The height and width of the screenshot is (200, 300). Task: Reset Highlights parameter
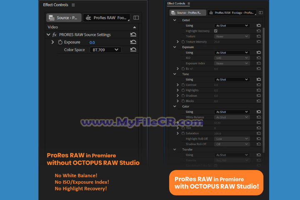coord(259,90)
